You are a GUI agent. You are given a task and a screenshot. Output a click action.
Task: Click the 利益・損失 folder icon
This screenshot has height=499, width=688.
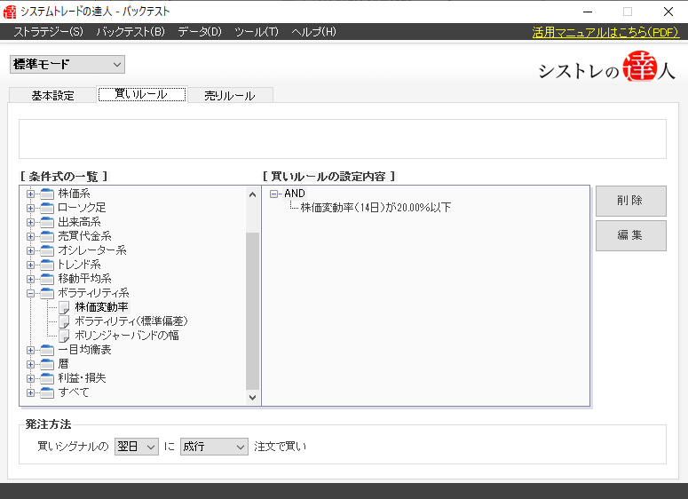click(47, 378)
